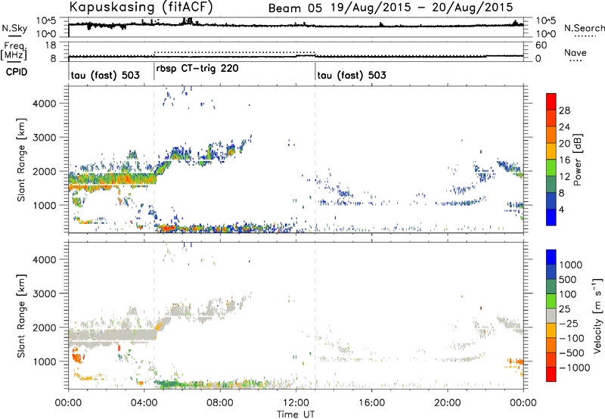Pick the light green 25–100 velocity segment
Viewport: 605px width, 419px height.
[551, 301]
